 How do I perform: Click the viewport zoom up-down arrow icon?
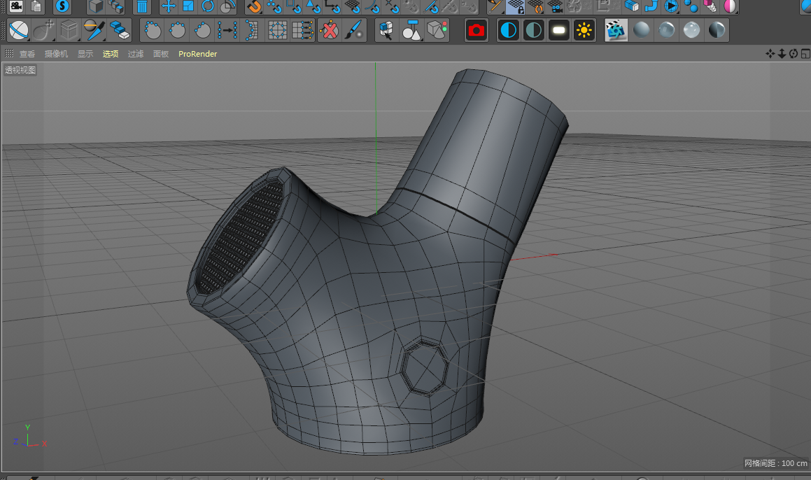point(782,54)
